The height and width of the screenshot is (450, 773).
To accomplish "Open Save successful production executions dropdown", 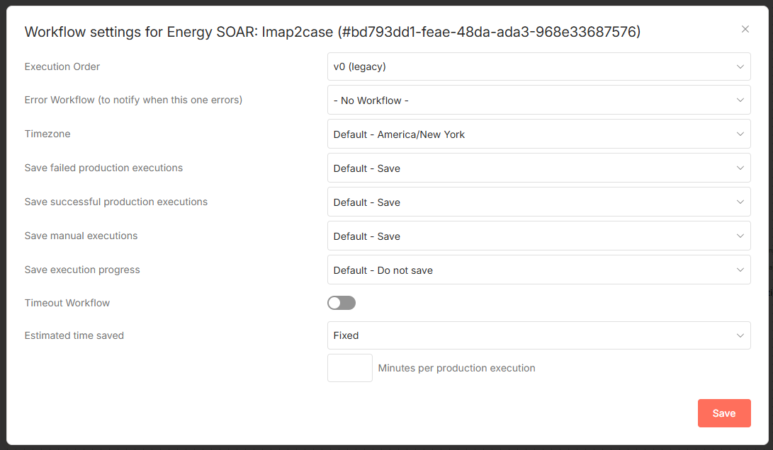I will tap(538, 202).
